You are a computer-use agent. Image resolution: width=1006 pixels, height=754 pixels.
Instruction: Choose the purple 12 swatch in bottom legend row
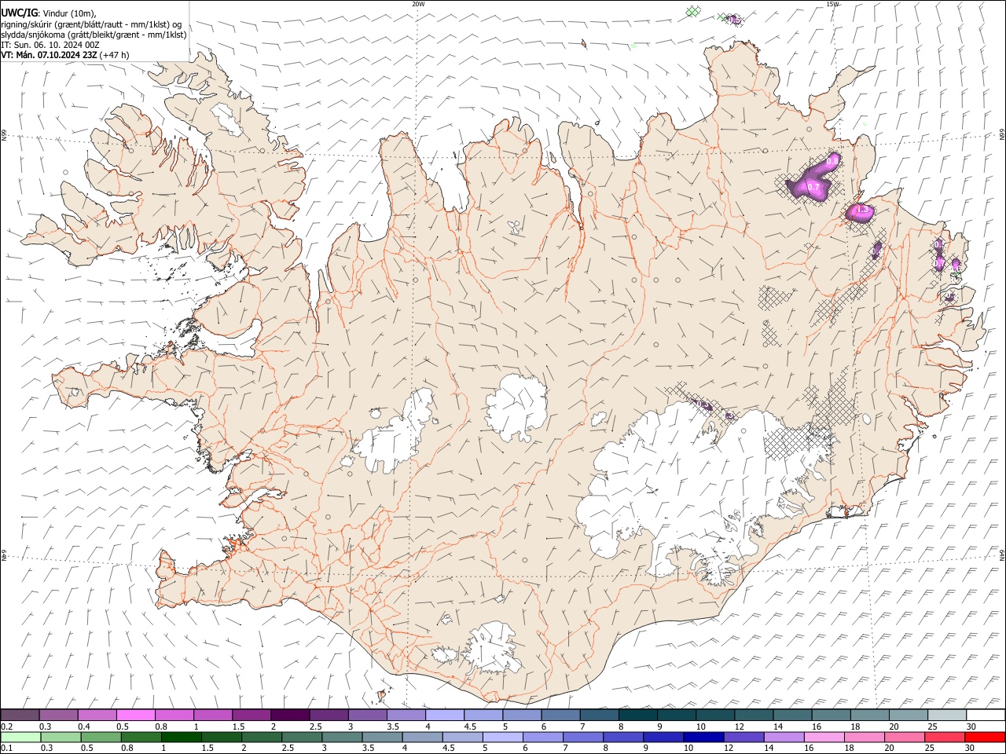click(743, 737)
